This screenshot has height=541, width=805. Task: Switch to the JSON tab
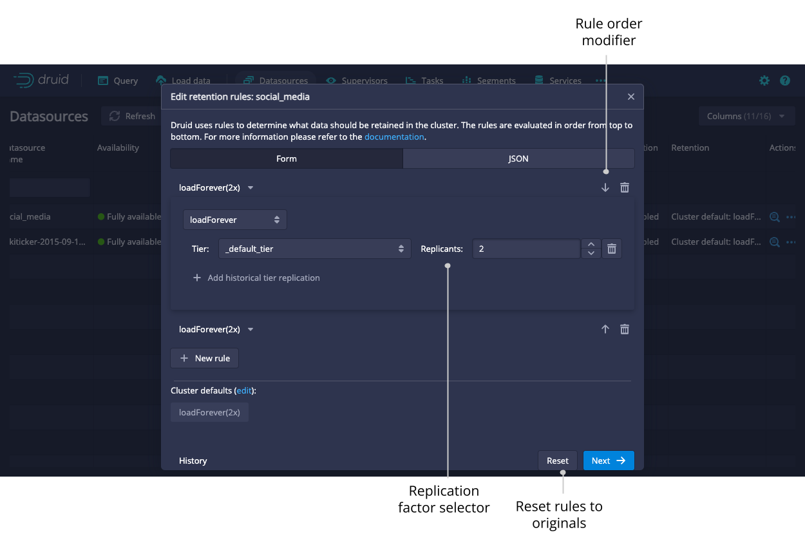518,158
